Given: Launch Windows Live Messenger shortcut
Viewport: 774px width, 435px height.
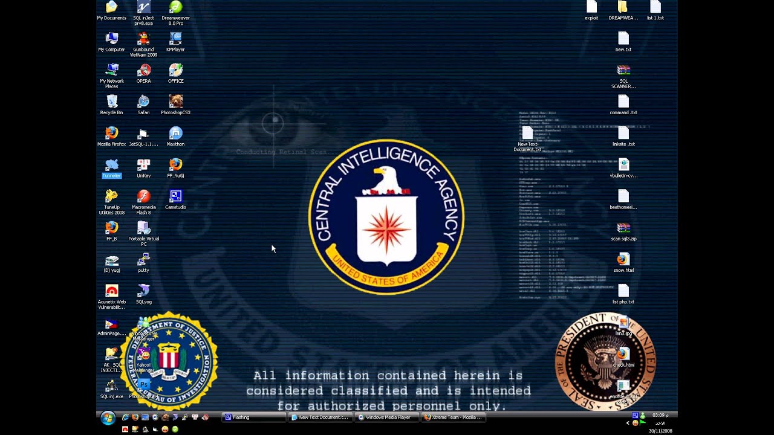Looking at the screenshot, I should (143, 328).
